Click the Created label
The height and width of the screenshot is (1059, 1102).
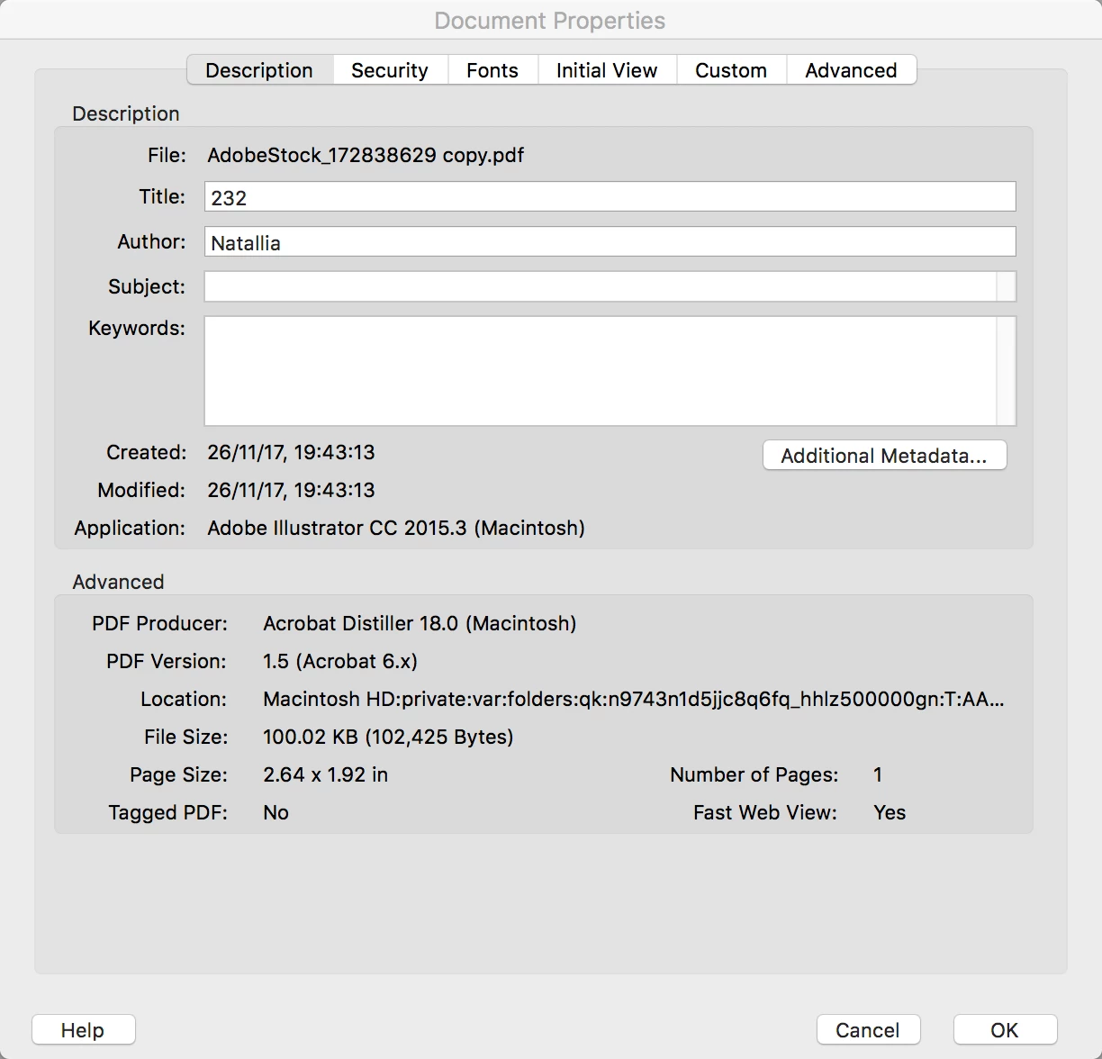pyautogui.click(x=147, y=452)
